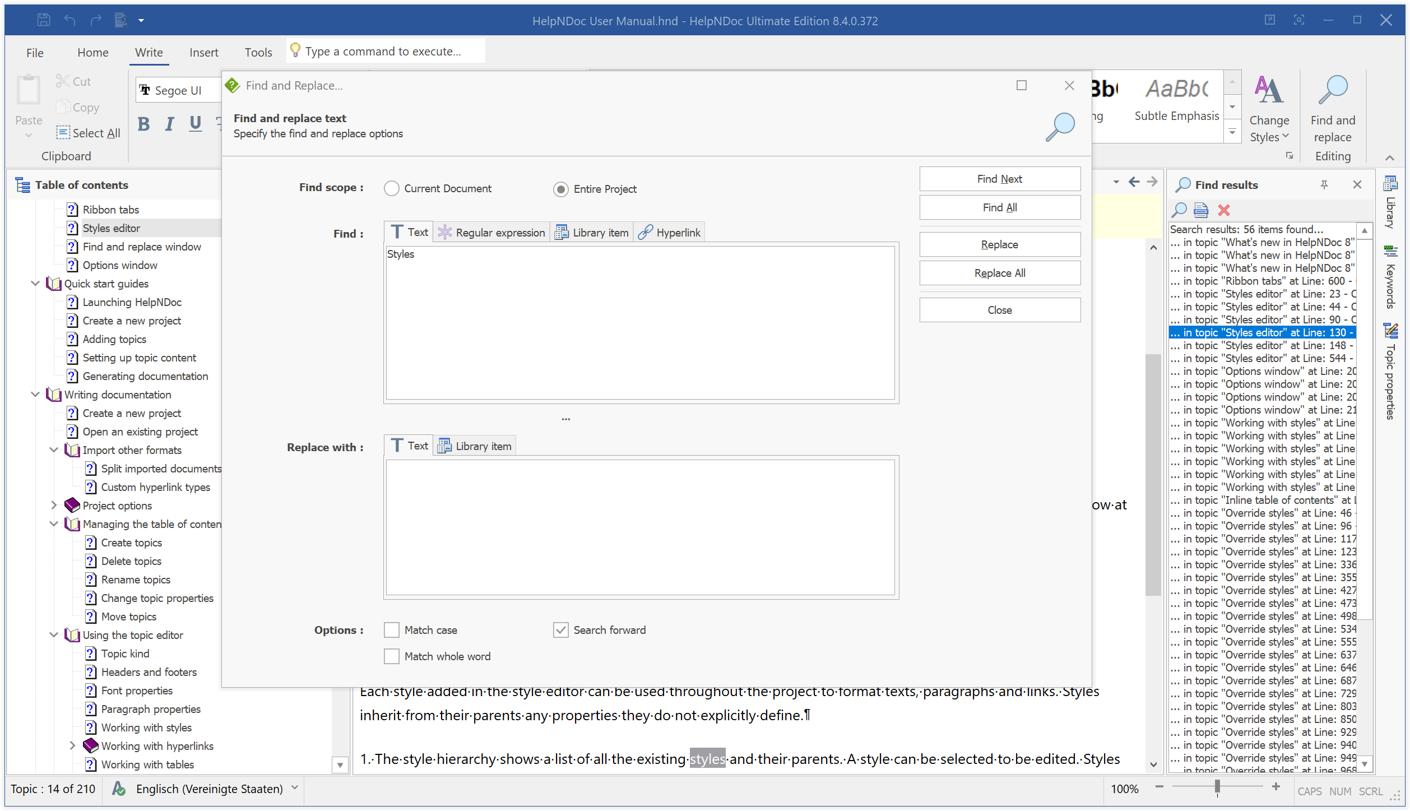Enable the Match case checkbox
1410x811 pixels.
tap(392, 630)
